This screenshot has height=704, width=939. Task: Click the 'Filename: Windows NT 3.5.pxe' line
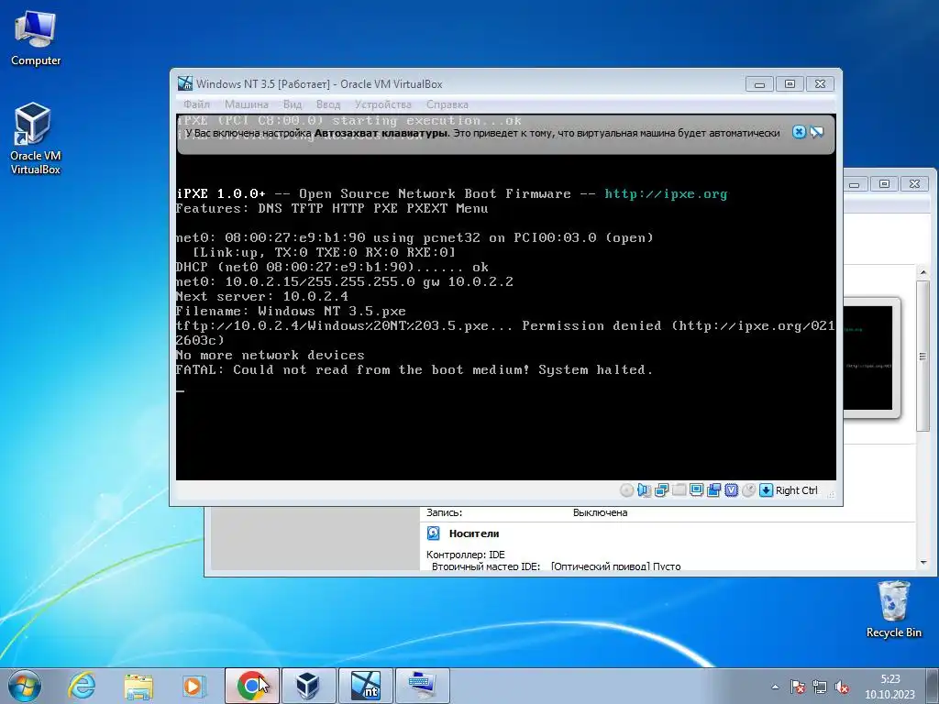click(291, 312)
